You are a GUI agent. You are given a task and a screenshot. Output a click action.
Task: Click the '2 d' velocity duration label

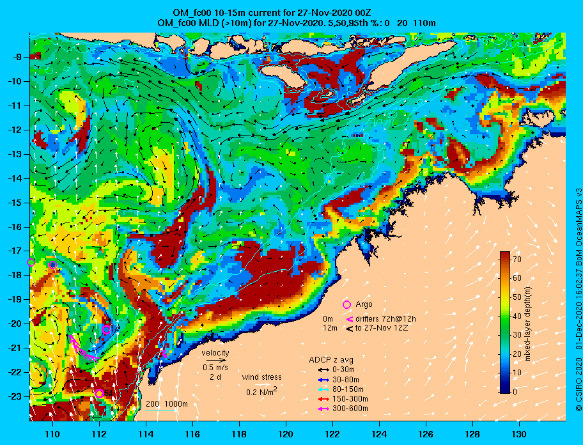(x=215, y=377)
